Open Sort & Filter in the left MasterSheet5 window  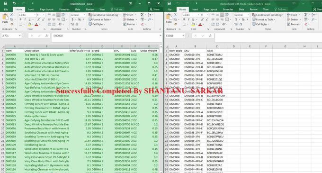(149, 15)
